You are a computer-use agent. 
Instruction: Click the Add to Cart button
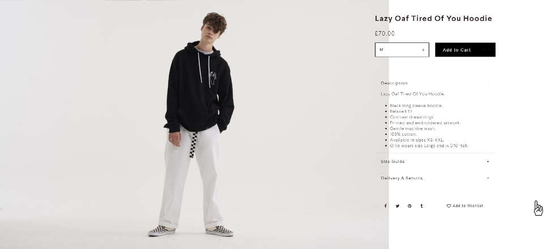click(x=465, y=50)
